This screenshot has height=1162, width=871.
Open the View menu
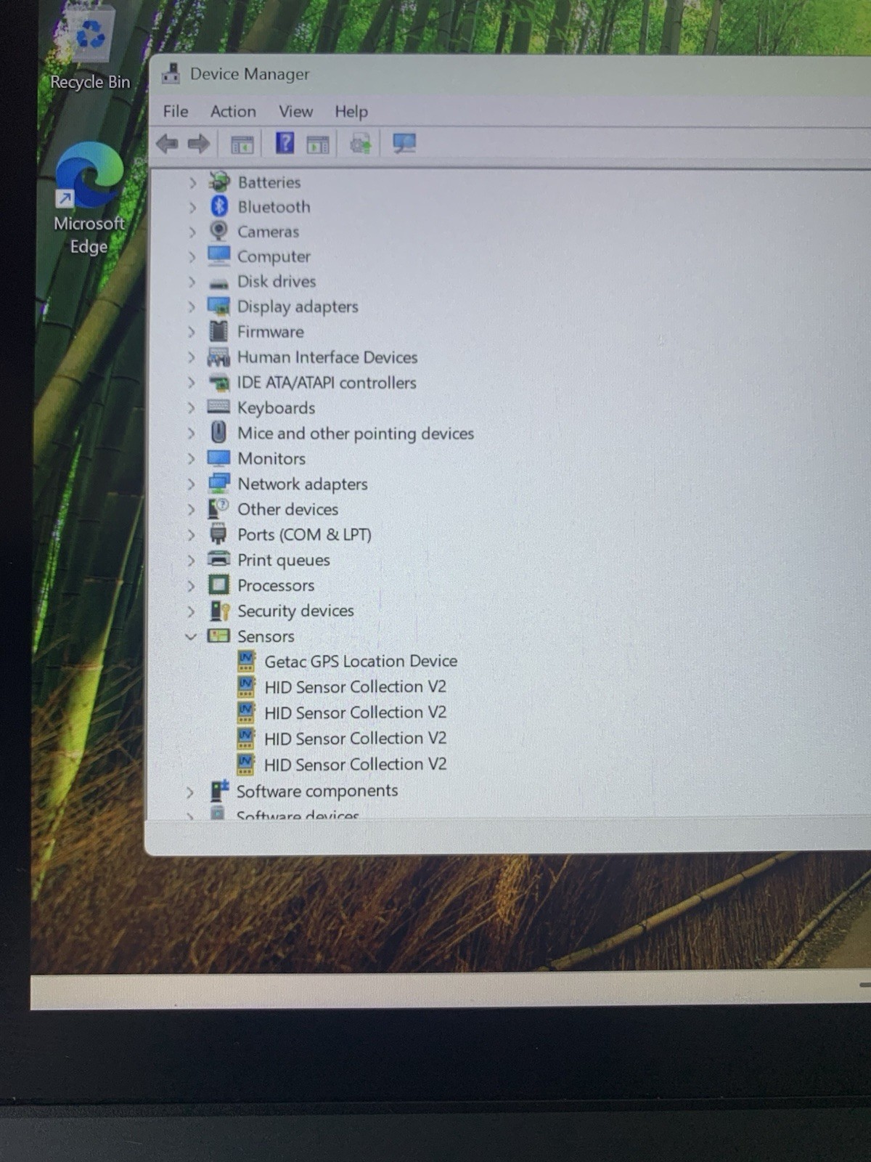(296, 111)
